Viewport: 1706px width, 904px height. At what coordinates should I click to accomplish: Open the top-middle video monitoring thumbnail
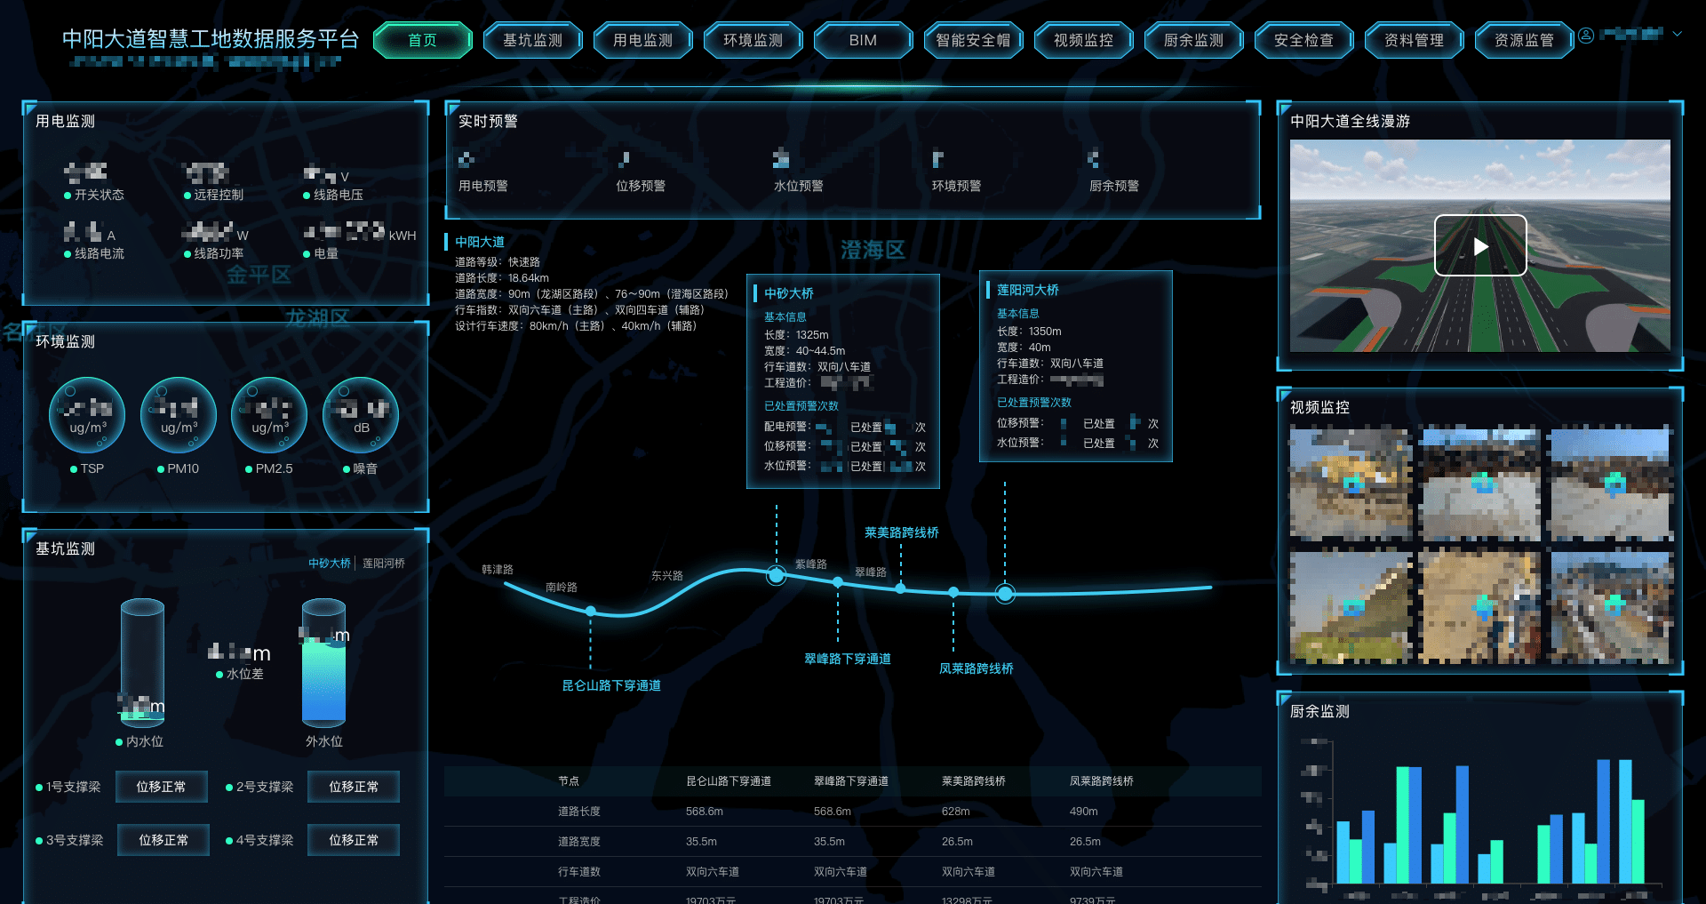(x=1480, y=485)
